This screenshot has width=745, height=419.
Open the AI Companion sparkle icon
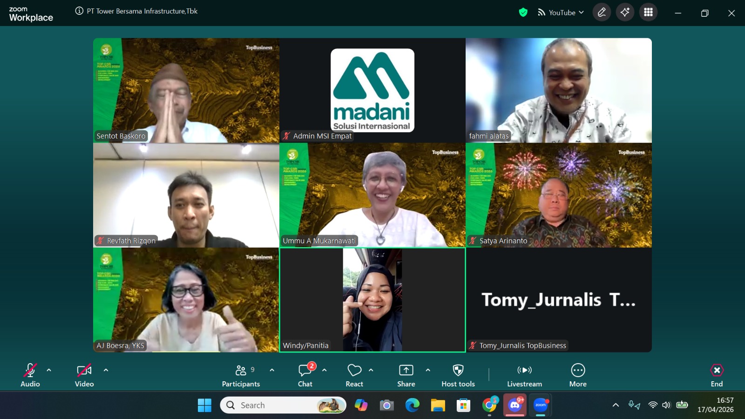pos(625,13)
